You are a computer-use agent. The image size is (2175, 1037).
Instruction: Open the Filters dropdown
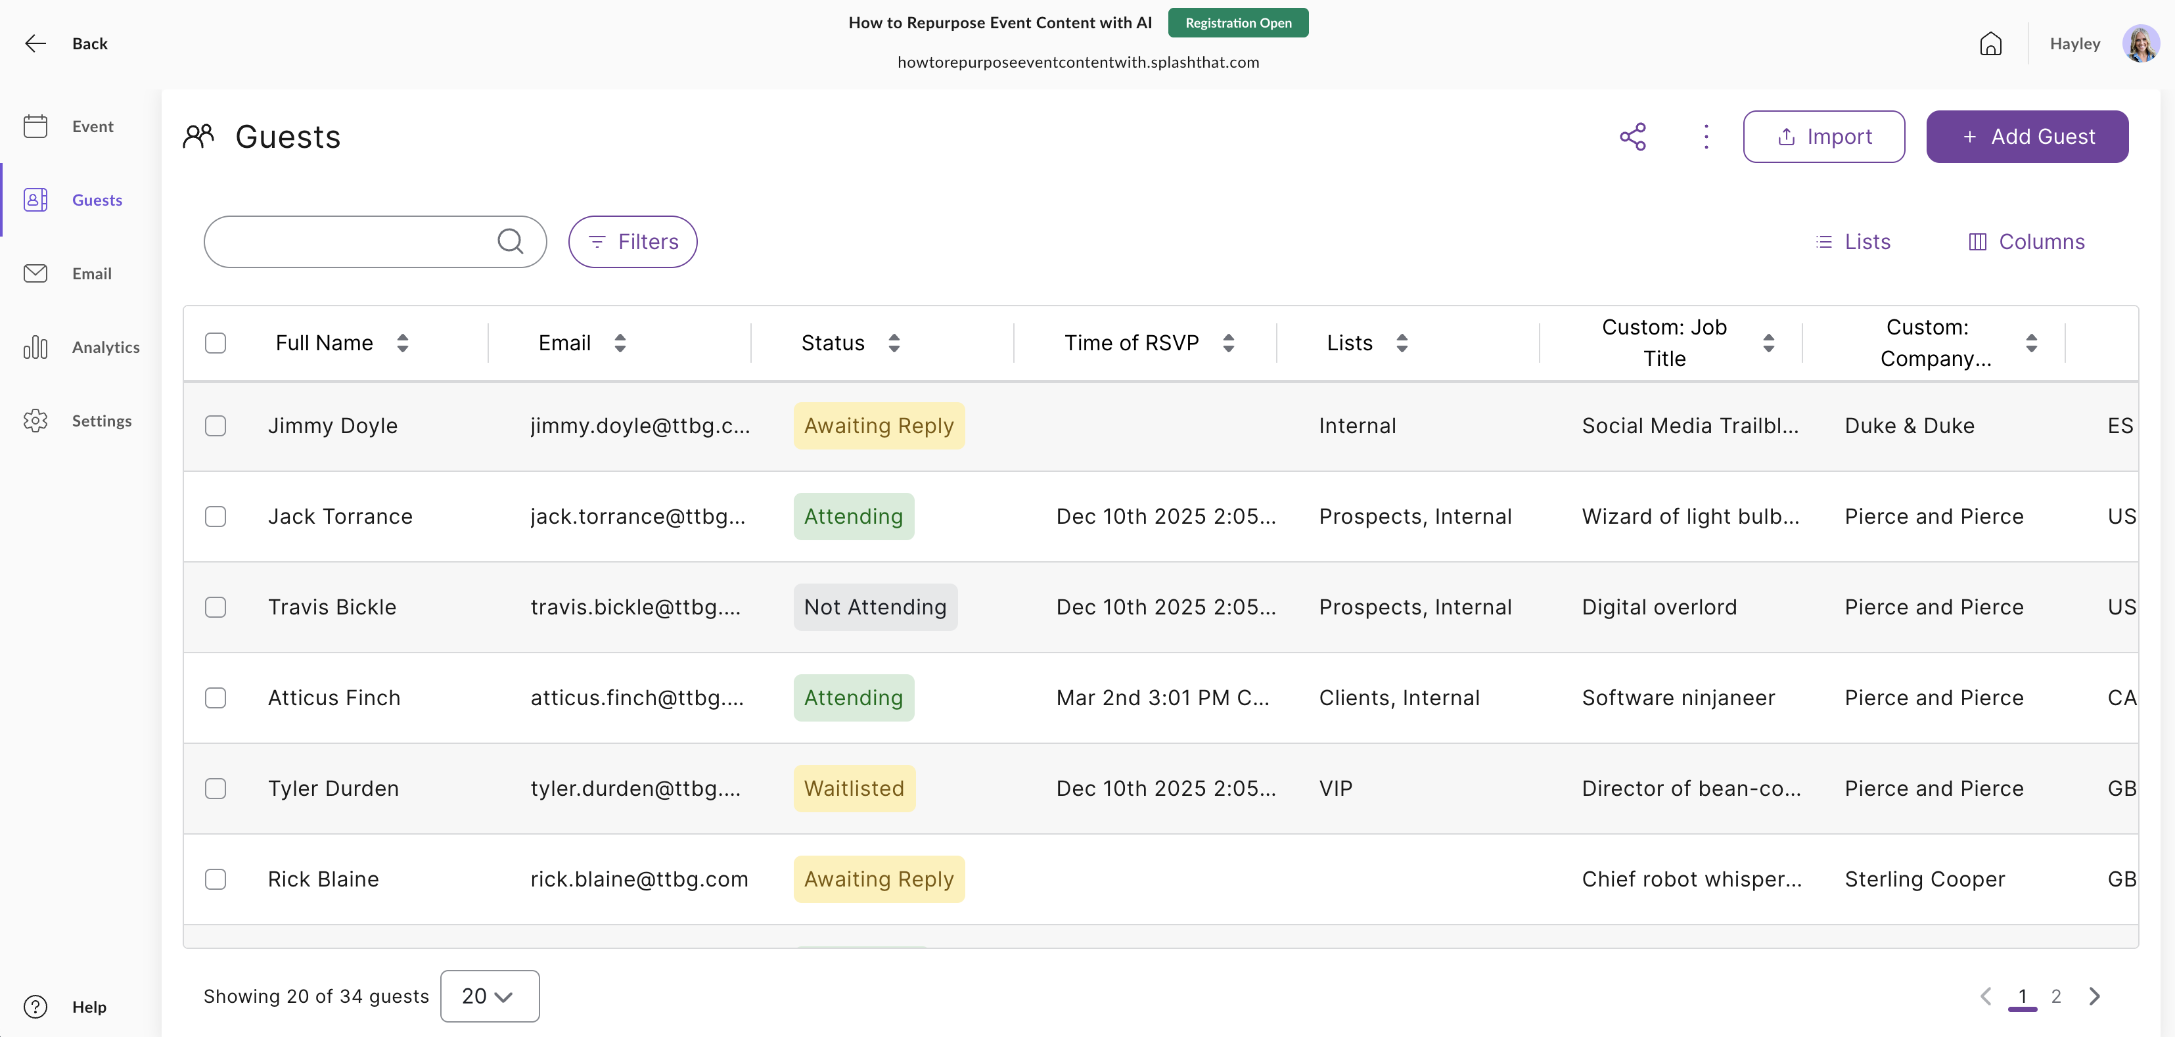[x=632, y=242]
